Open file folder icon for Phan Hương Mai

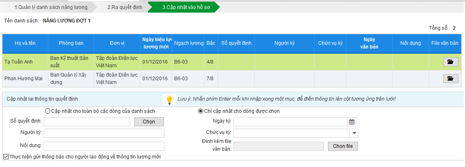click(x=450, y=78)
